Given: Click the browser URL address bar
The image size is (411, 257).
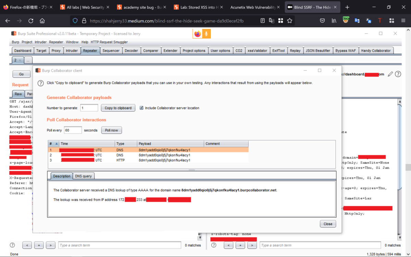Looking at the screenshot, I should [x=167, y=21].
